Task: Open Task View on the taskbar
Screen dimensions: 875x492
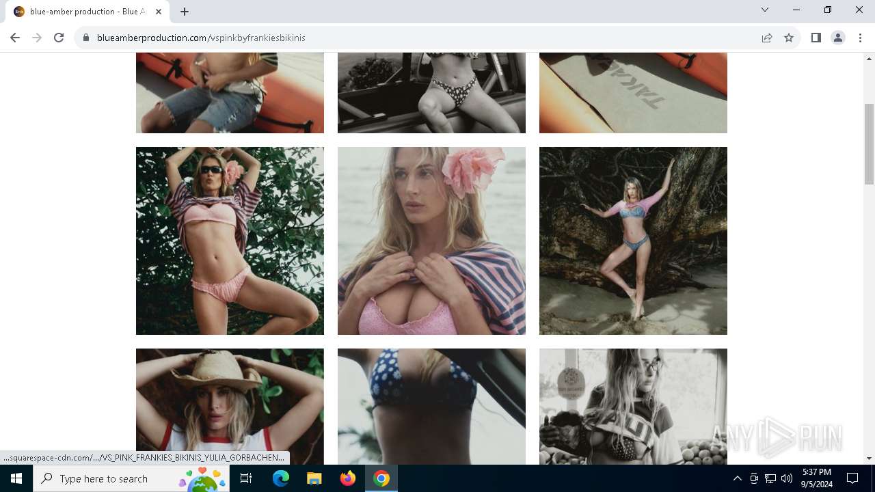Action: 246,478
